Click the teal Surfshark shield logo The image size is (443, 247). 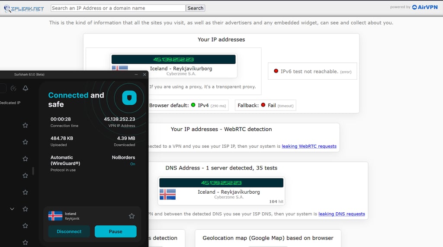pyautogui.click(x=129, y=98)
